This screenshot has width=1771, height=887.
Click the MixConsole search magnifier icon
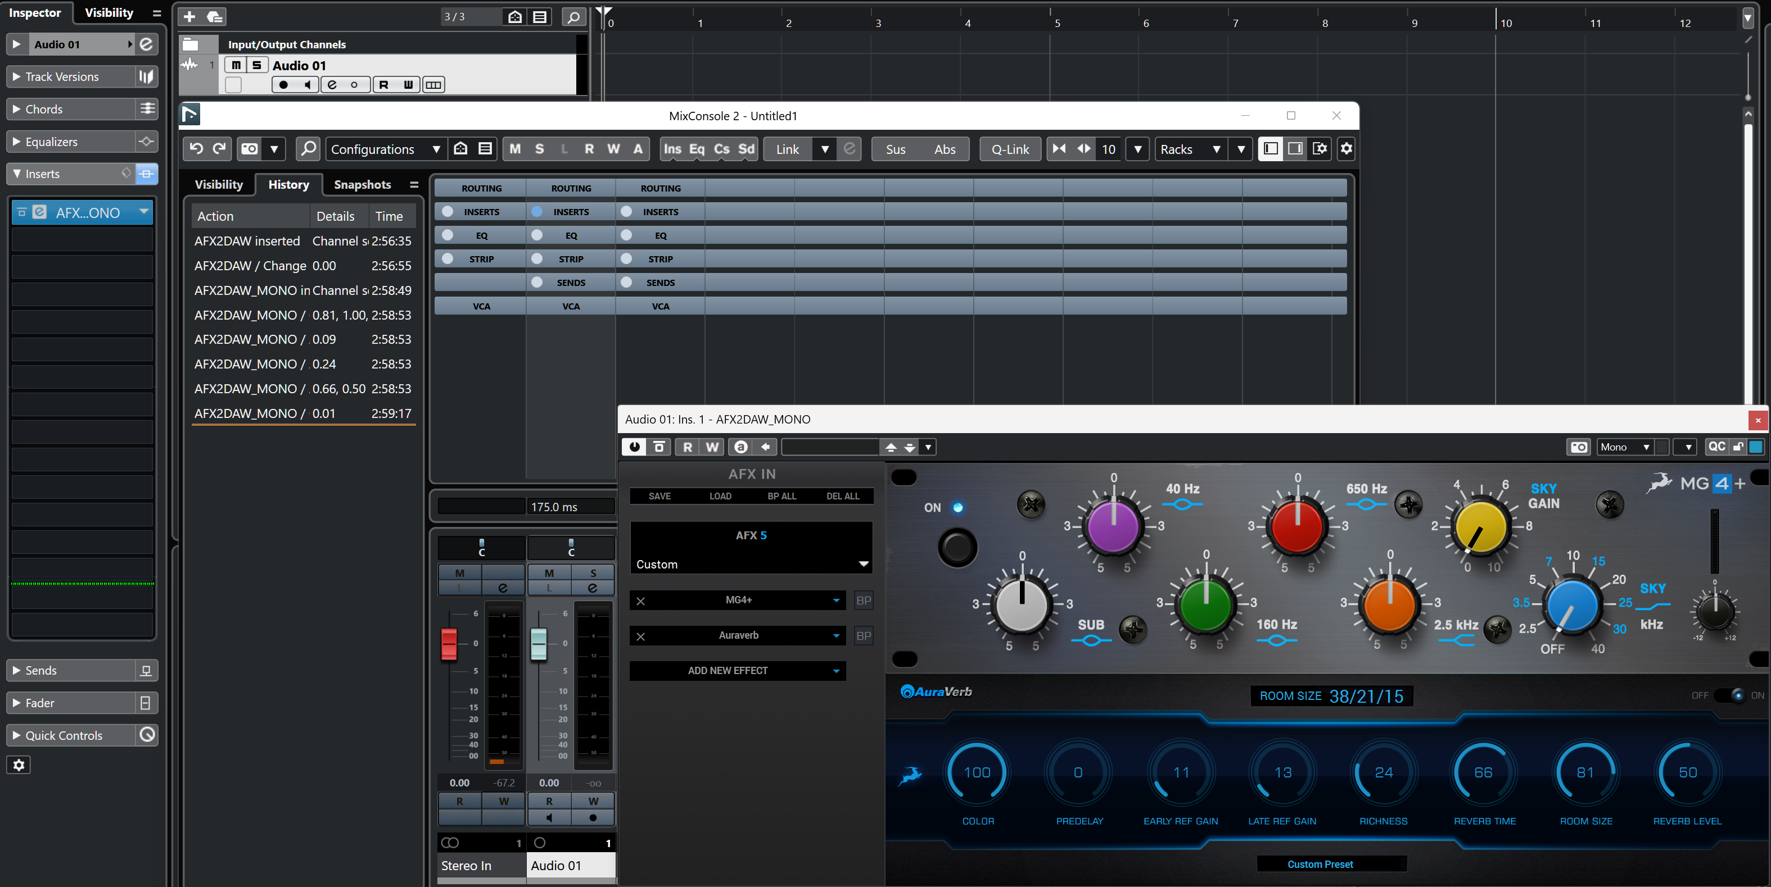(x=309, y=148)
